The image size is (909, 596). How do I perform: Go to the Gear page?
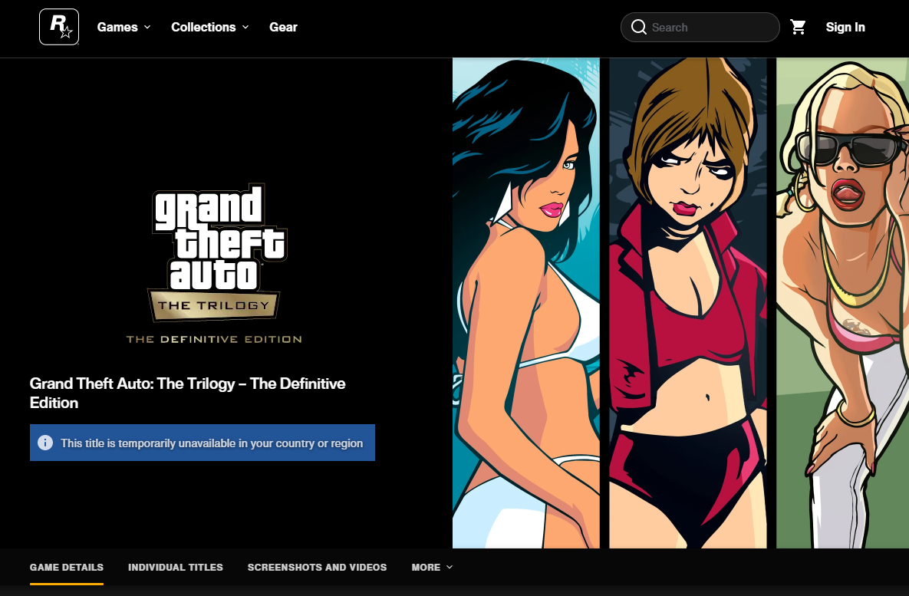283,27
